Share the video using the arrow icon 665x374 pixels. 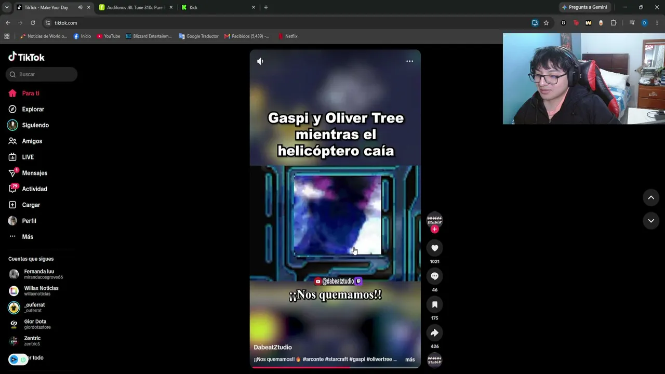pyautogui.click(x=435, y=333)
